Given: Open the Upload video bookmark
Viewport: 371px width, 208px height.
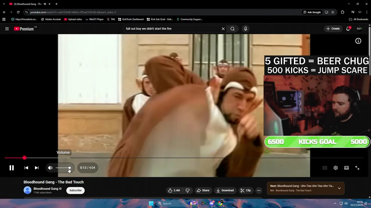Looking at the screenshot, I should 73,19.
